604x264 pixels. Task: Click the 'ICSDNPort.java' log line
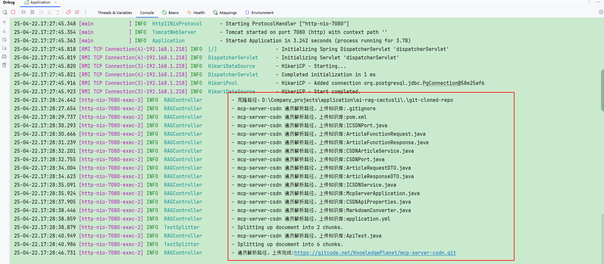(309, 126)
